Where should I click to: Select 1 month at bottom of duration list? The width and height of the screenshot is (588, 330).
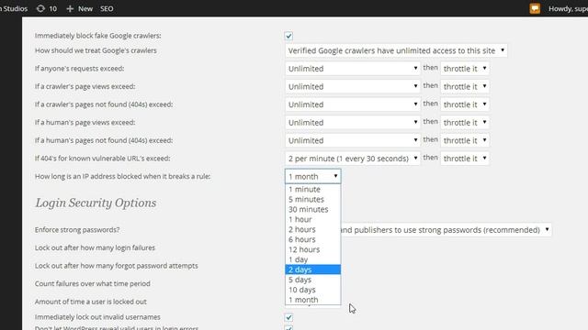pos(312,300)
